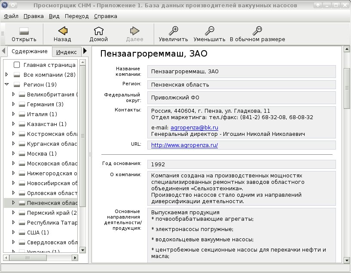This screenshot has width=351, height=273.
Task: Expand the Пензенская область tree node
Action: [13, 202]
